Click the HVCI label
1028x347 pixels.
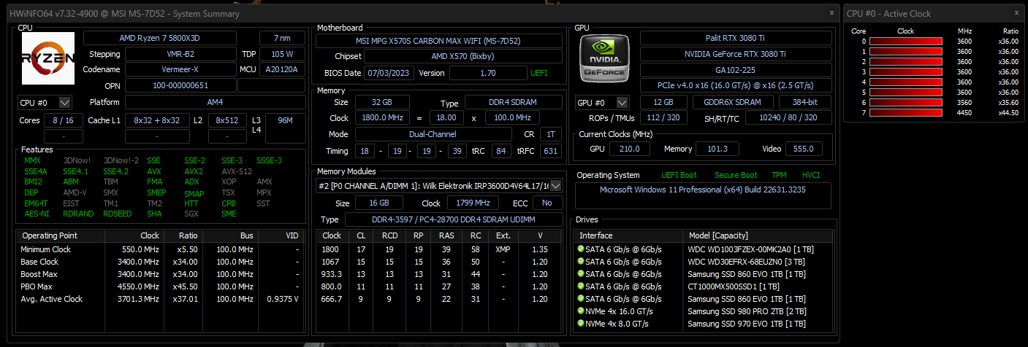point(811,175)
